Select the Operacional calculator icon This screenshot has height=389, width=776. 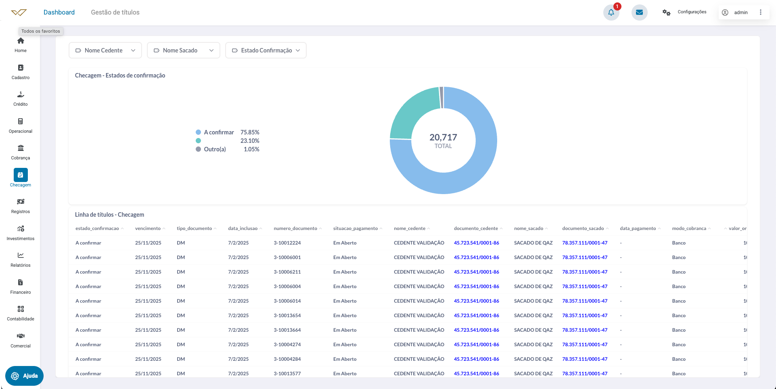(x=21, y=121)
